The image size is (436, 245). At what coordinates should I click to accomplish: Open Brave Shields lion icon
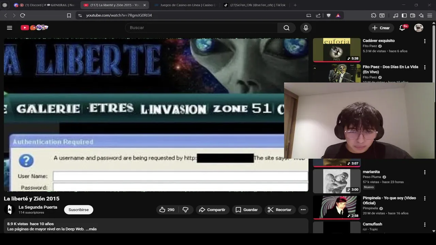pos(328,15)
